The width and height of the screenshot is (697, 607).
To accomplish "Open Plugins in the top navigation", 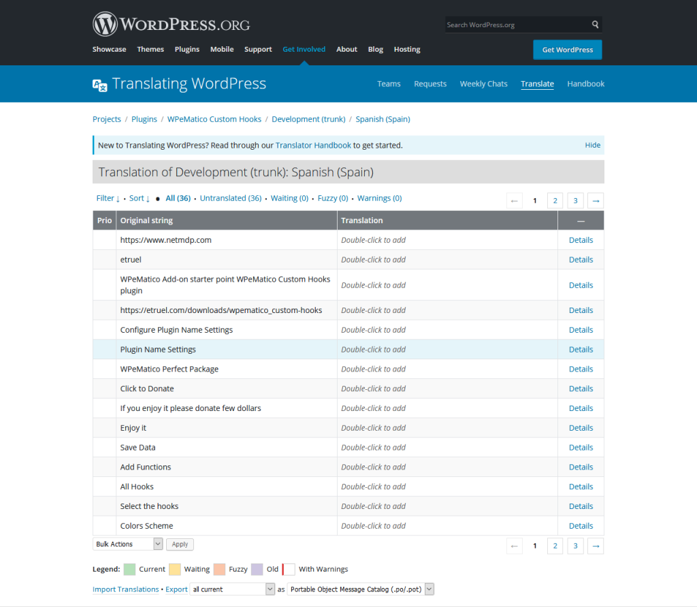I will pyautogui.click(x=187, y=49).
